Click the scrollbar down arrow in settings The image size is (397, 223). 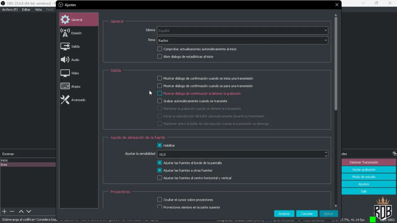[336, 206]
